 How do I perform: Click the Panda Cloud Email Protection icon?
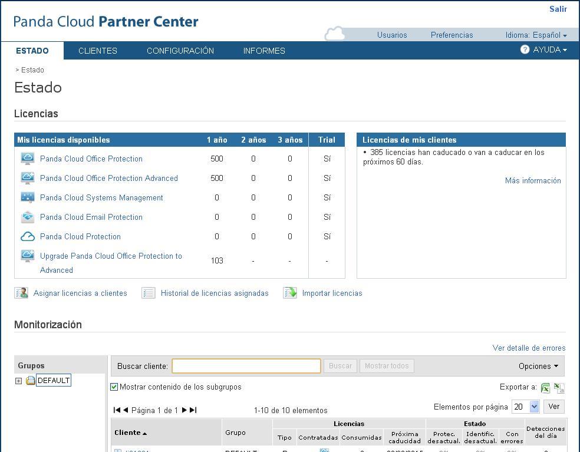(x=28, y=217)
